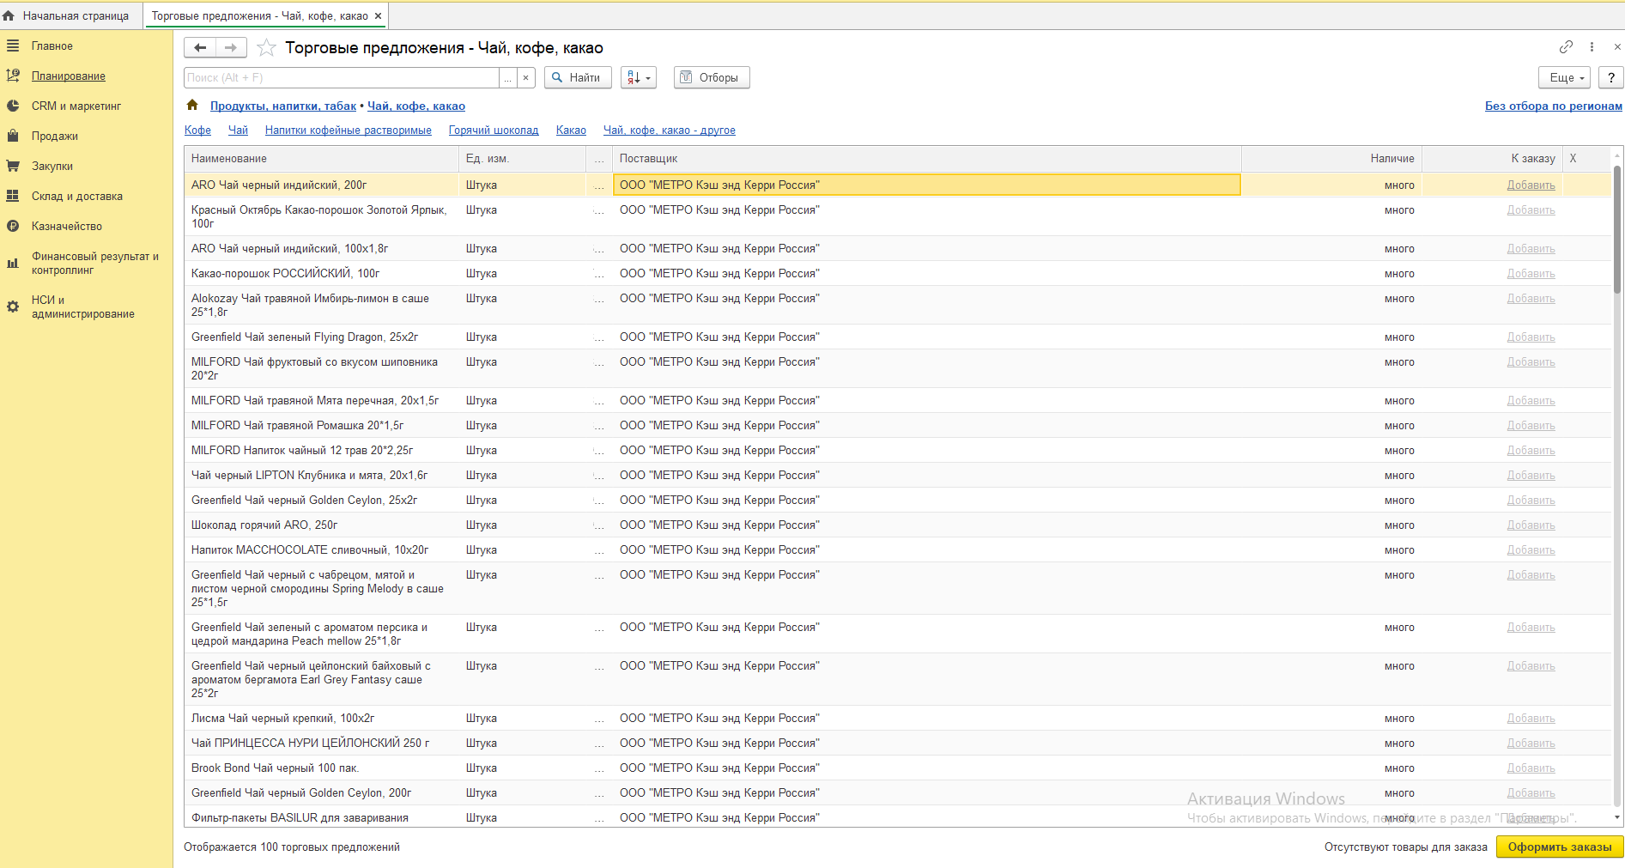Click the Закупки cart icon

coord(13,166)
